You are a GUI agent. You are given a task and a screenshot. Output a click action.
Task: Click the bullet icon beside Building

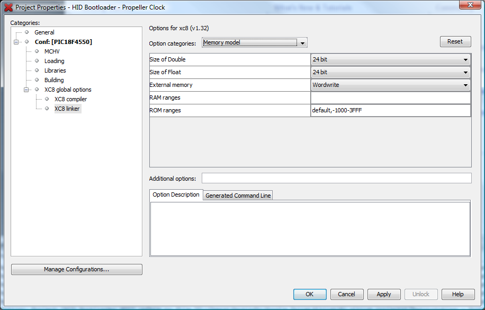(x=37, y=80)
